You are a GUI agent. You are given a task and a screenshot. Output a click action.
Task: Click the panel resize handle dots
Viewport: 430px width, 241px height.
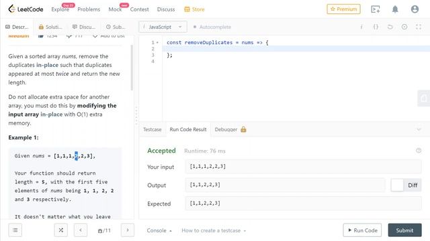pos(136,116)
